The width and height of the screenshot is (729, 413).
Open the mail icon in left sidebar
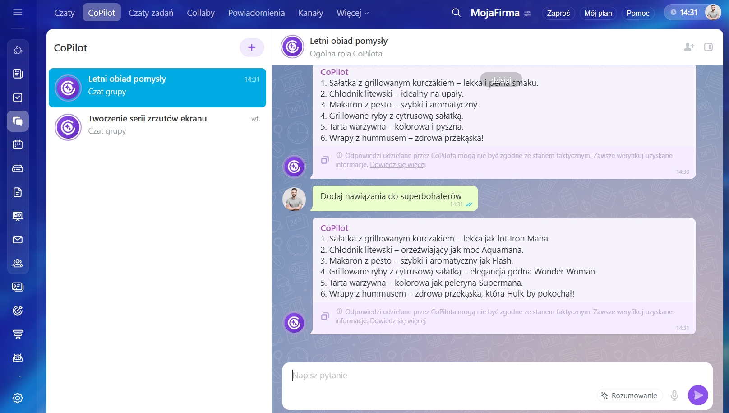pyautogui.click(x=18, y=240)
